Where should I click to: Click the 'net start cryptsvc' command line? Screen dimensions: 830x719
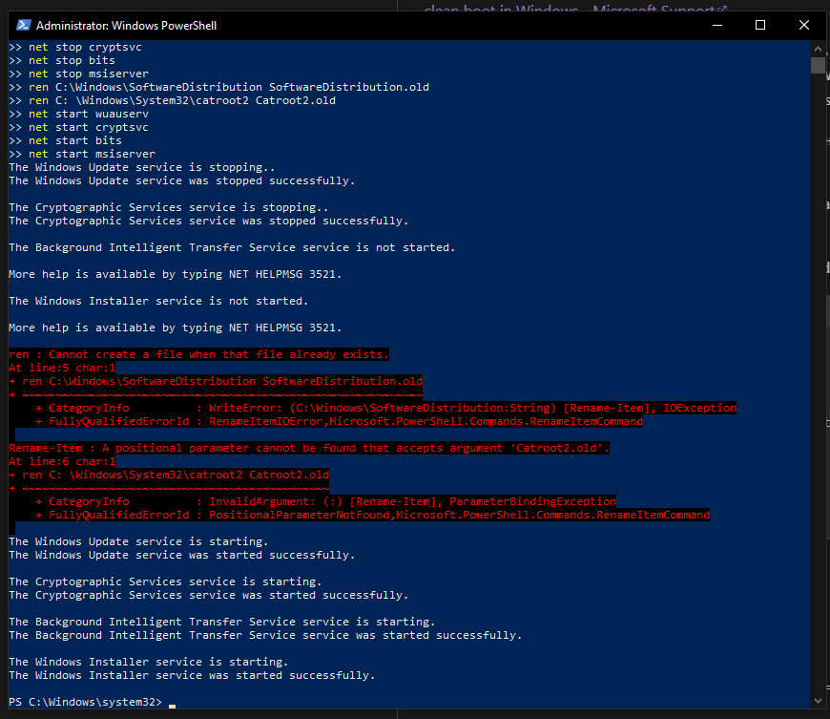[79, 127]
